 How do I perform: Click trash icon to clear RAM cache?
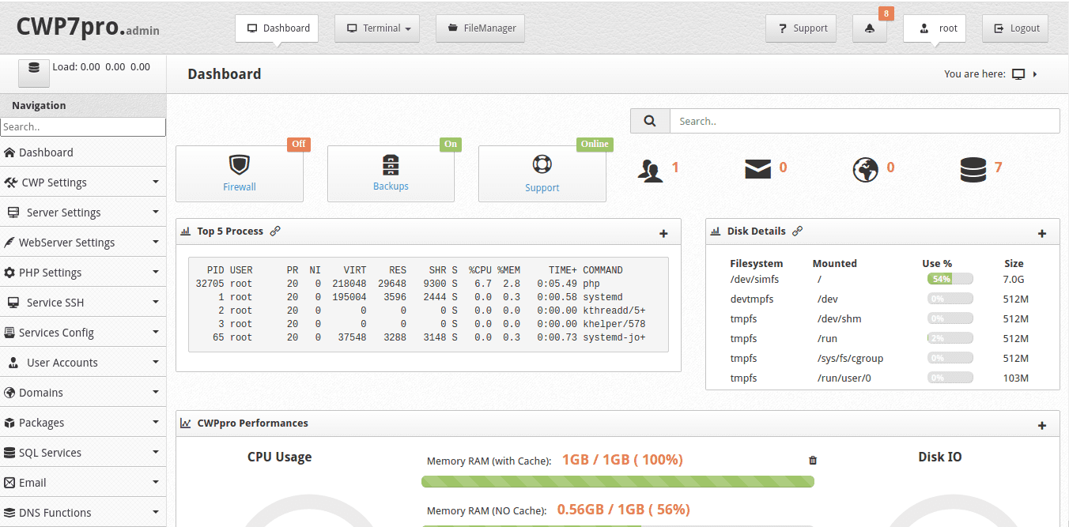(813, 460)
